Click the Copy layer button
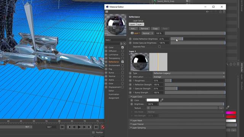The width and height of the screenshot is (244, 137). [155, 29]
